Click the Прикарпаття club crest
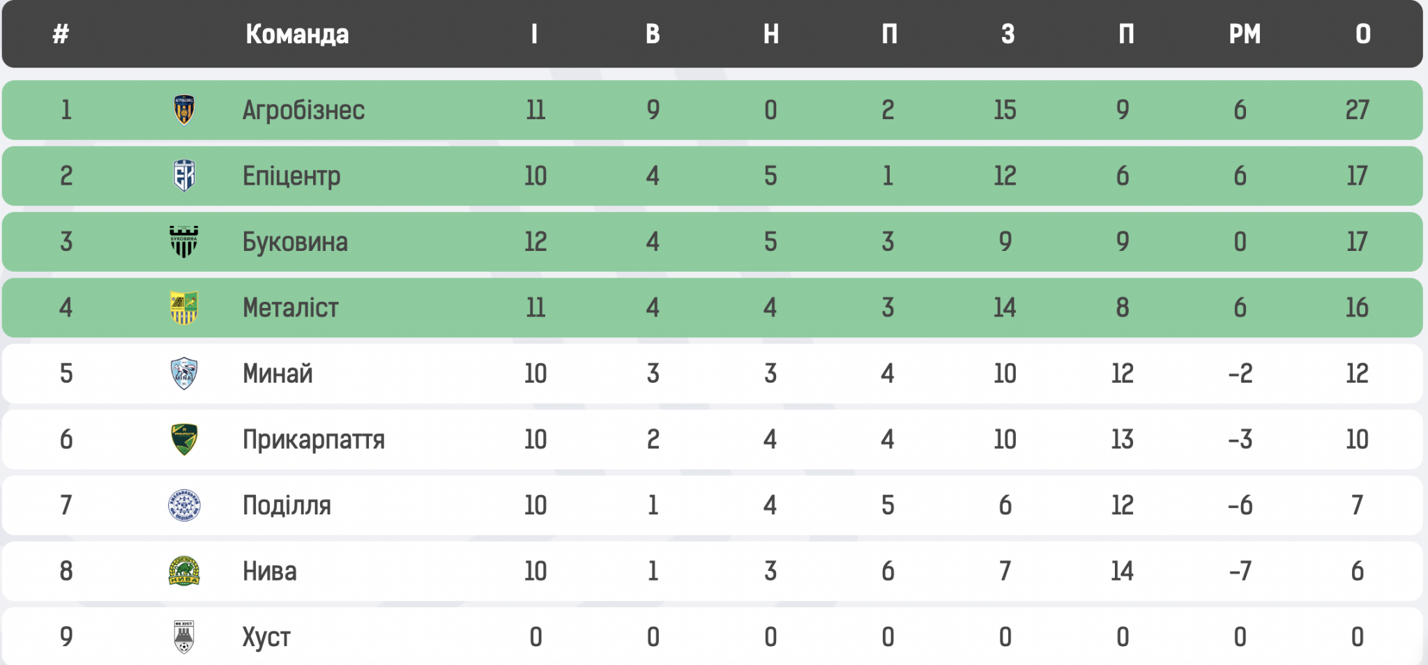This screenshot has width=1428, height=665. [x=184, y=440]
